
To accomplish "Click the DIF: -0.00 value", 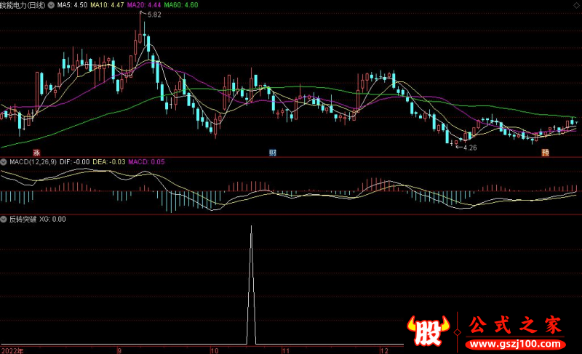I will (75, 162).
